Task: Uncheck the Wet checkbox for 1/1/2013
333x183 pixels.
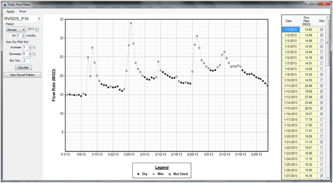Action: 321,30
